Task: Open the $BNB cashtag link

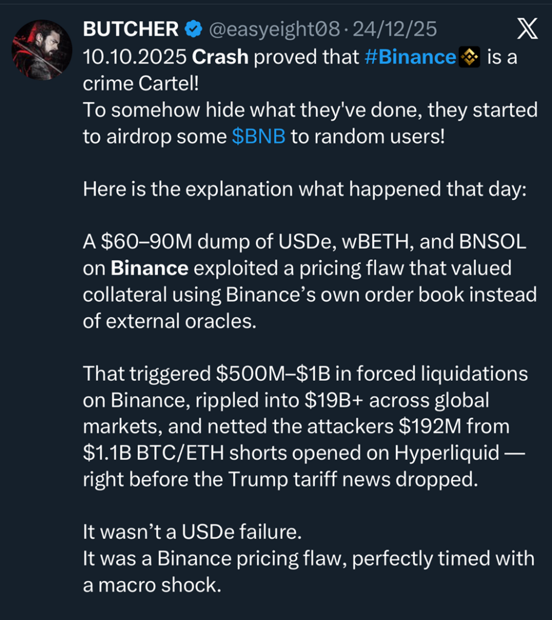Action: coord(258,136)
